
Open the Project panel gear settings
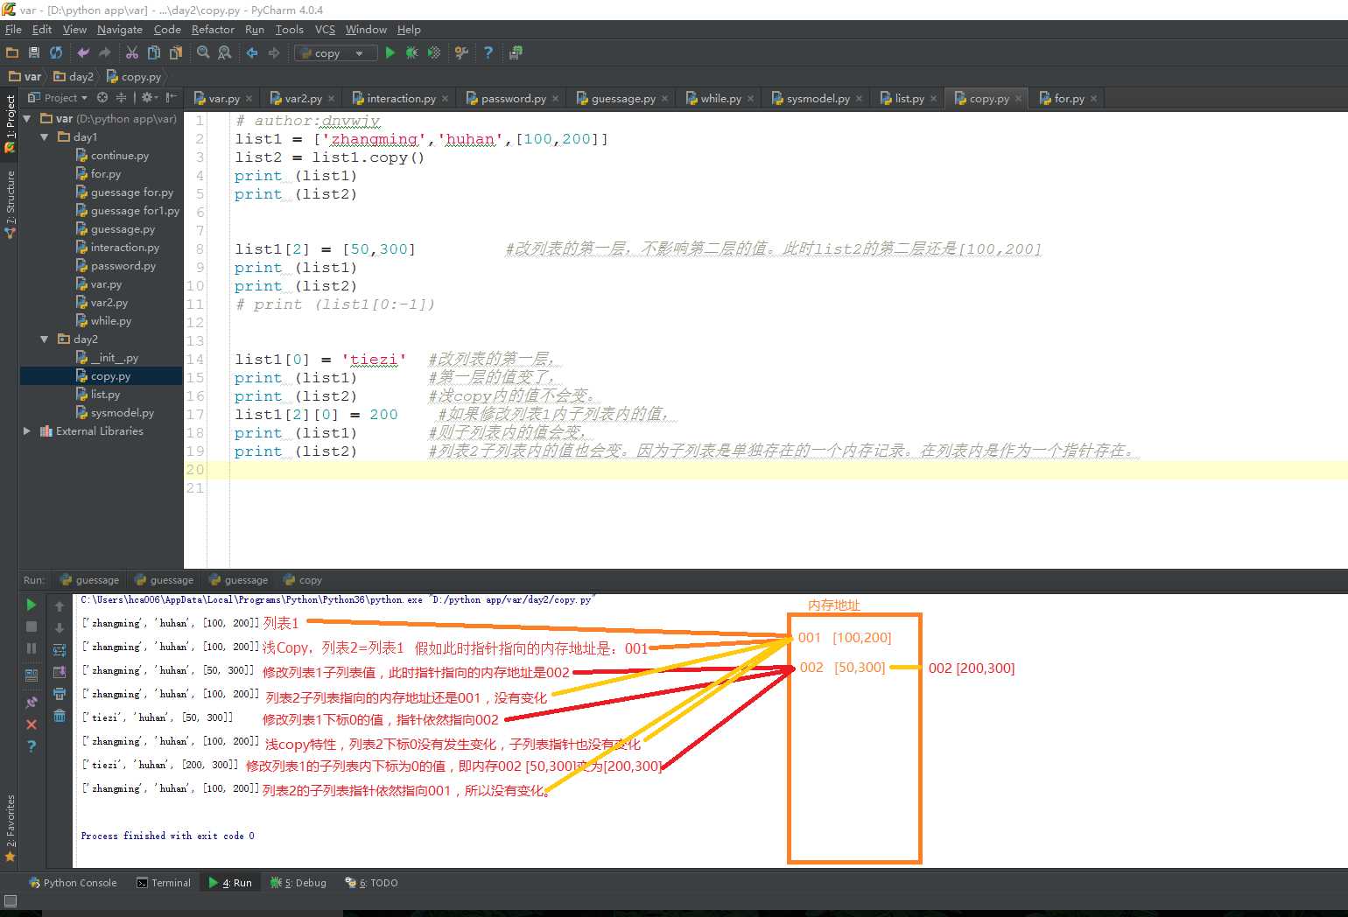(149, 97)
